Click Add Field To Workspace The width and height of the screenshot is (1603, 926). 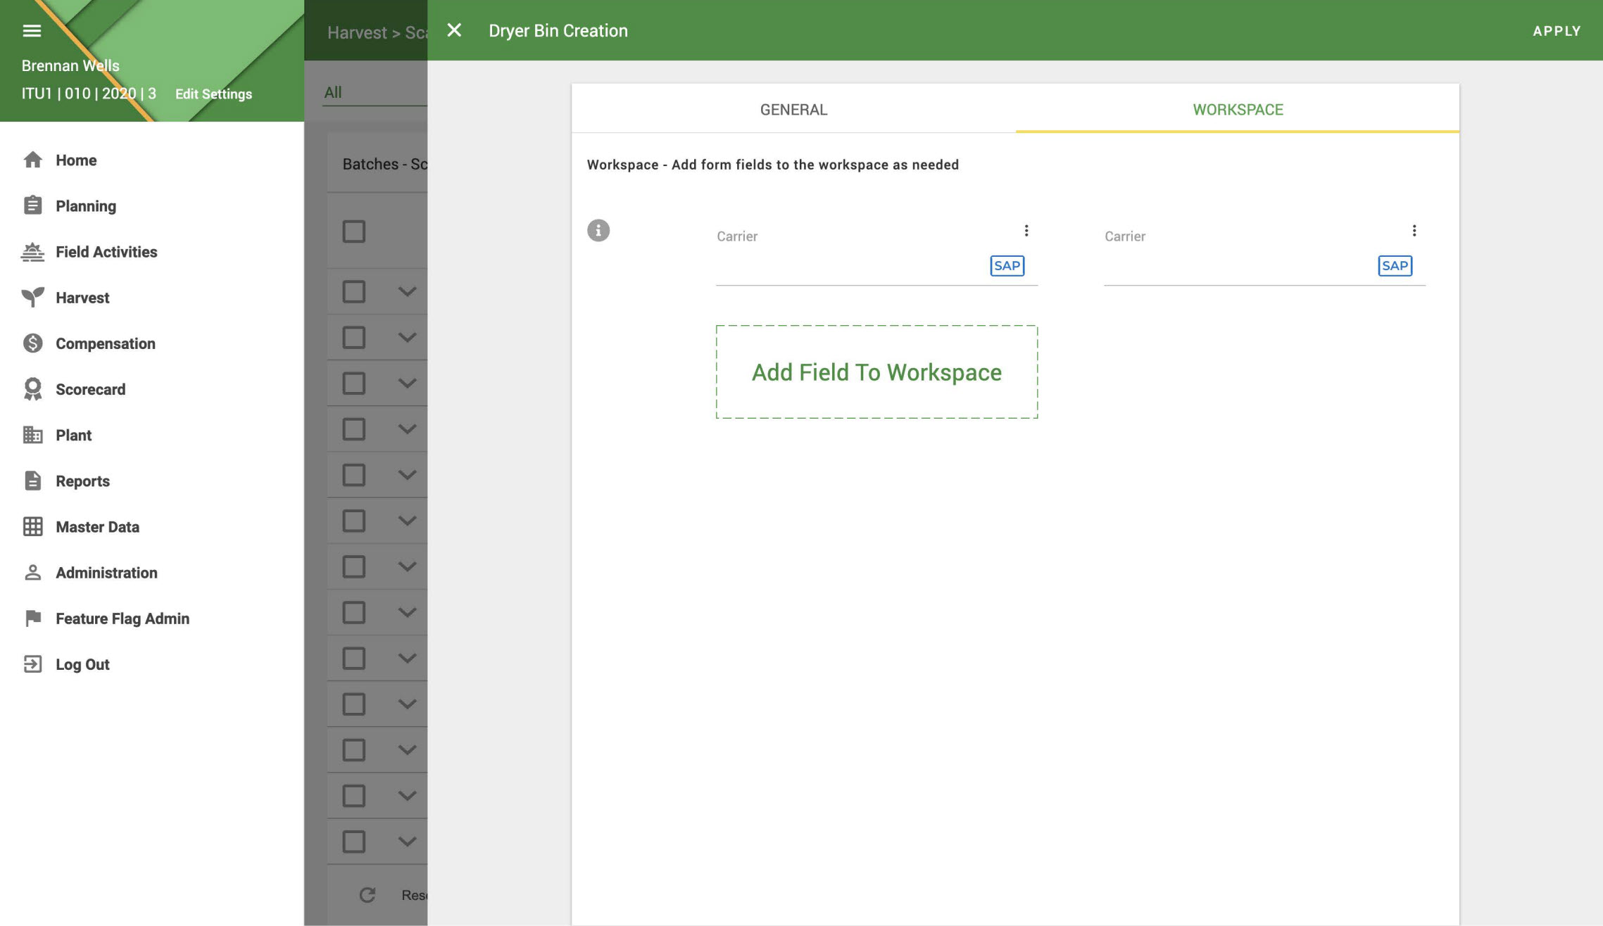pyautogui.click(x=876, y=372)
